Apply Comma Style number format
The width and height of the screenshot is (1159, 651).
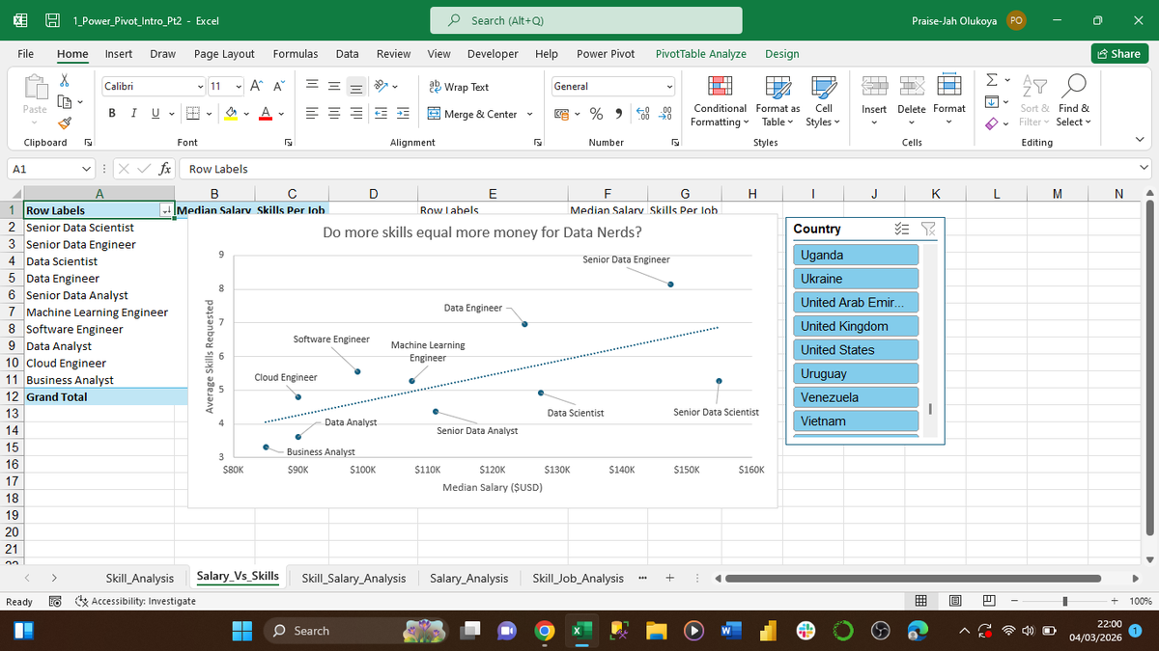coord(618,114)
